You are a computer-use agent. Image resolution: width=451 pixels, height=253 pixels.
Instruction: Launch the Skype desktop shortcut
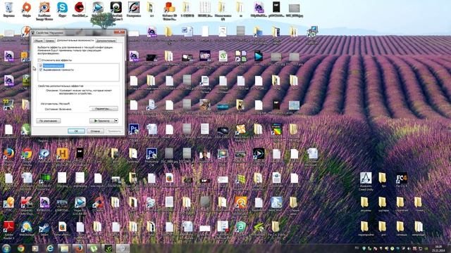[x=62, y=9]
